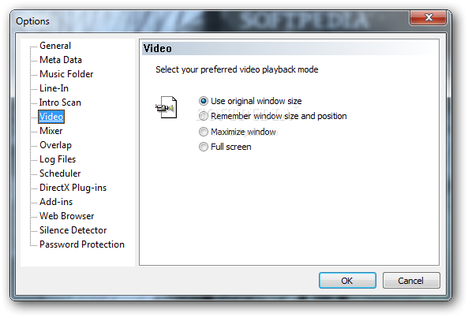Select Line-In in the options tree
Image resolution: width=468 pixels, height=317 pixels.
(54, 88)
